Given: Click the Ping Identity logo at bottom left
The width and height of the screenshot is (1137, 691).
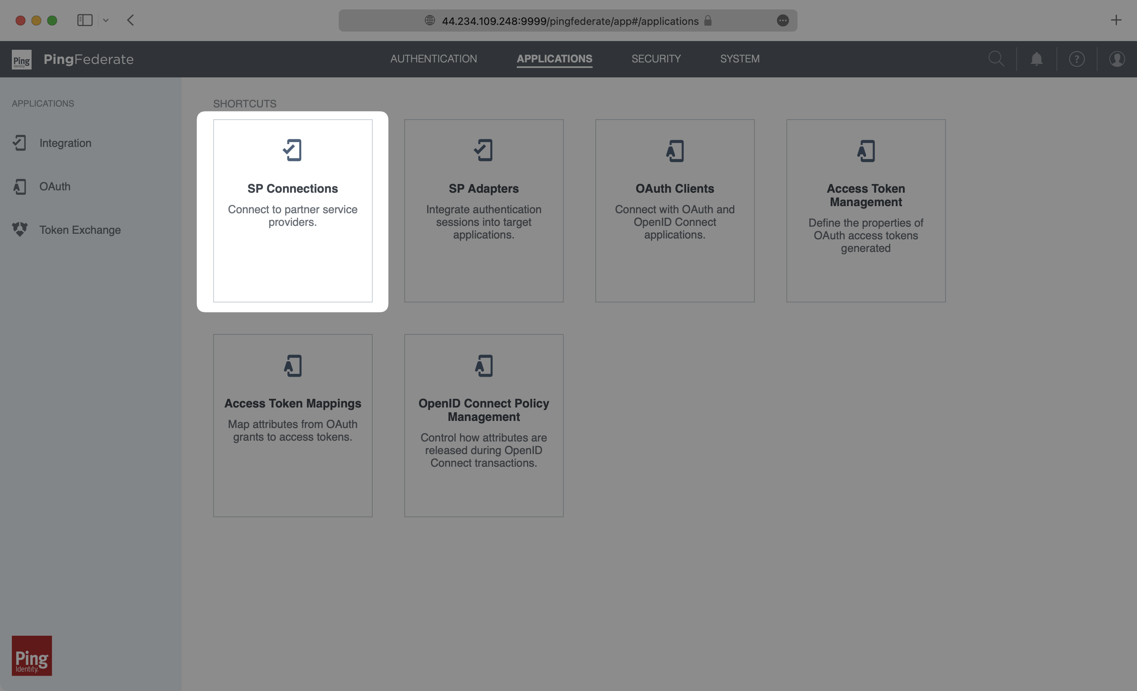Looking at the screenshot, I should (31, 655).
